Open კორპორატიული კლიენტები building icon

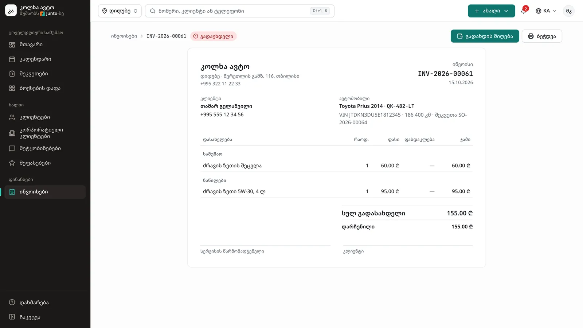(x=12, y=133)
